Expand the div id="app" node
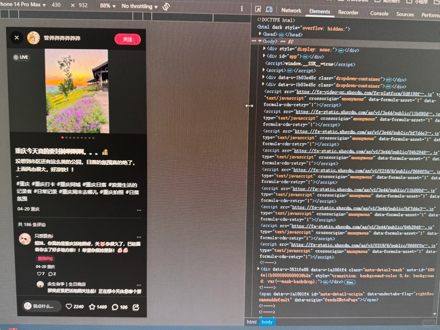The image size is (440, 330). click(x=264, y=56)
